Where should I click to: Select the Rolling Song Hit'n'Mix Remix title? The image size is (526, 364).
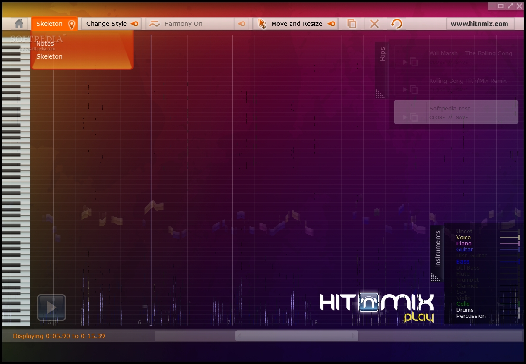[x=468, y=81]
